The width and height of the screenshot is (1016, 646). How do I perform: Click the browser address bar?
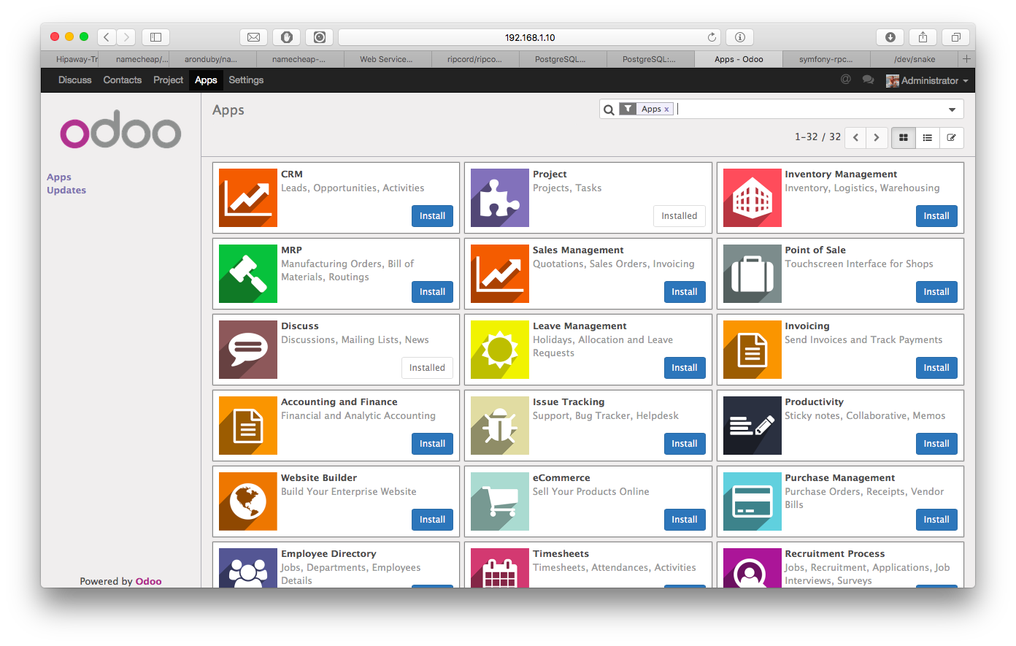coord(529,37)
